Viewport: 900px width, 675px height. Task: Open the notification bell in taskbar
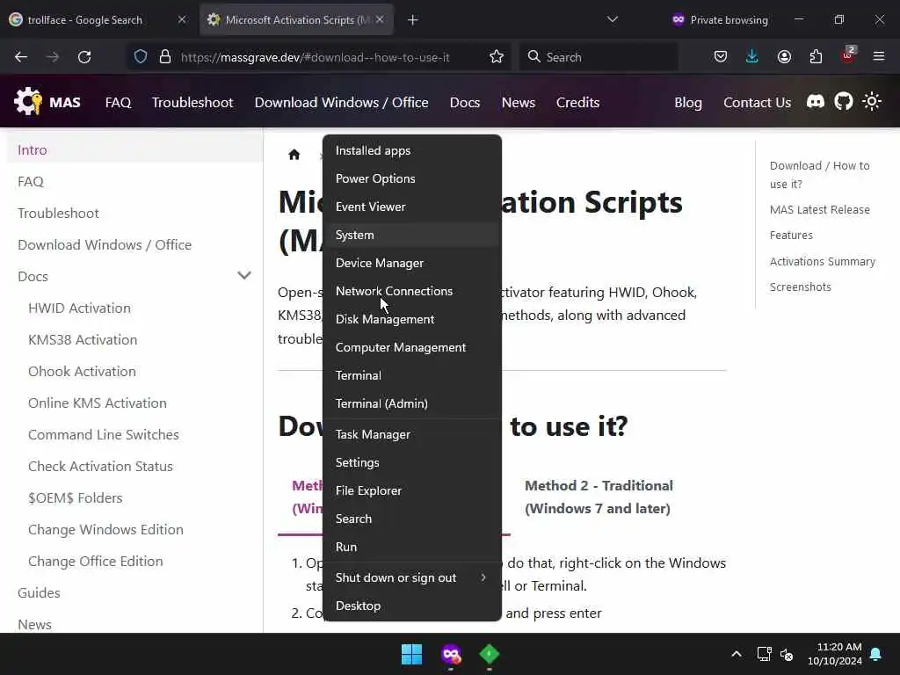[875, 654]
